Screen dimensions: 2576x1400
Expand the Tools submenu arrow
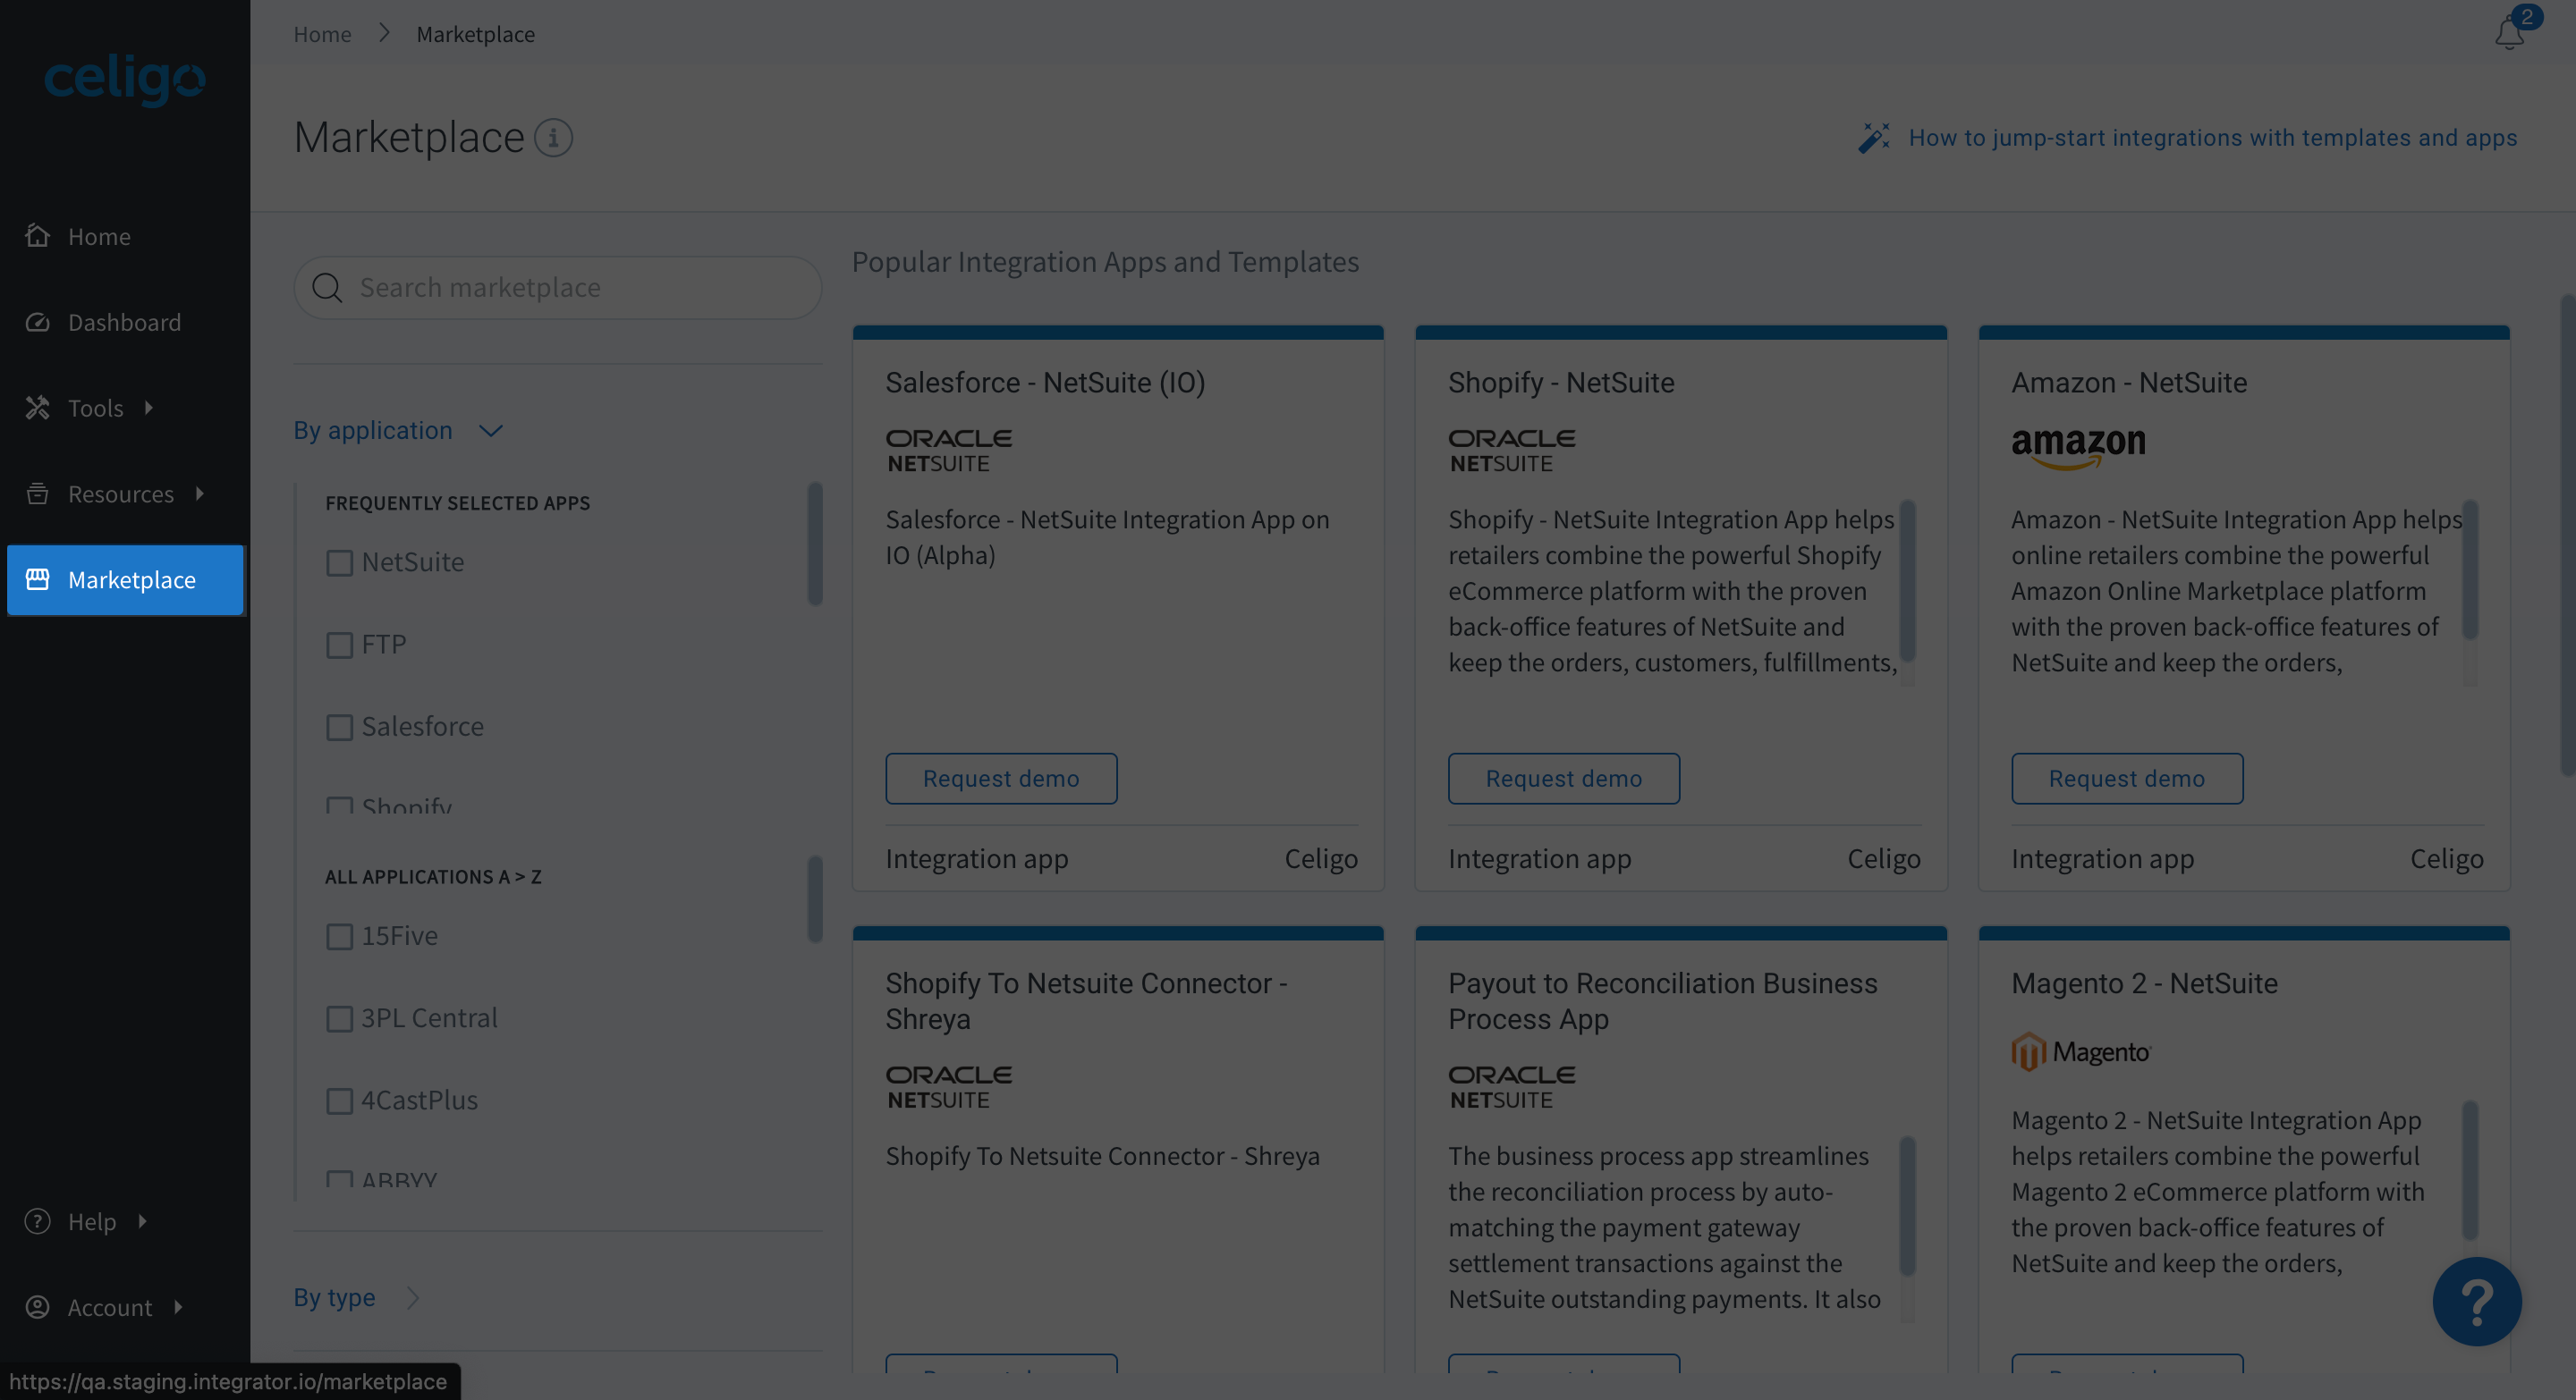(149, 408)
